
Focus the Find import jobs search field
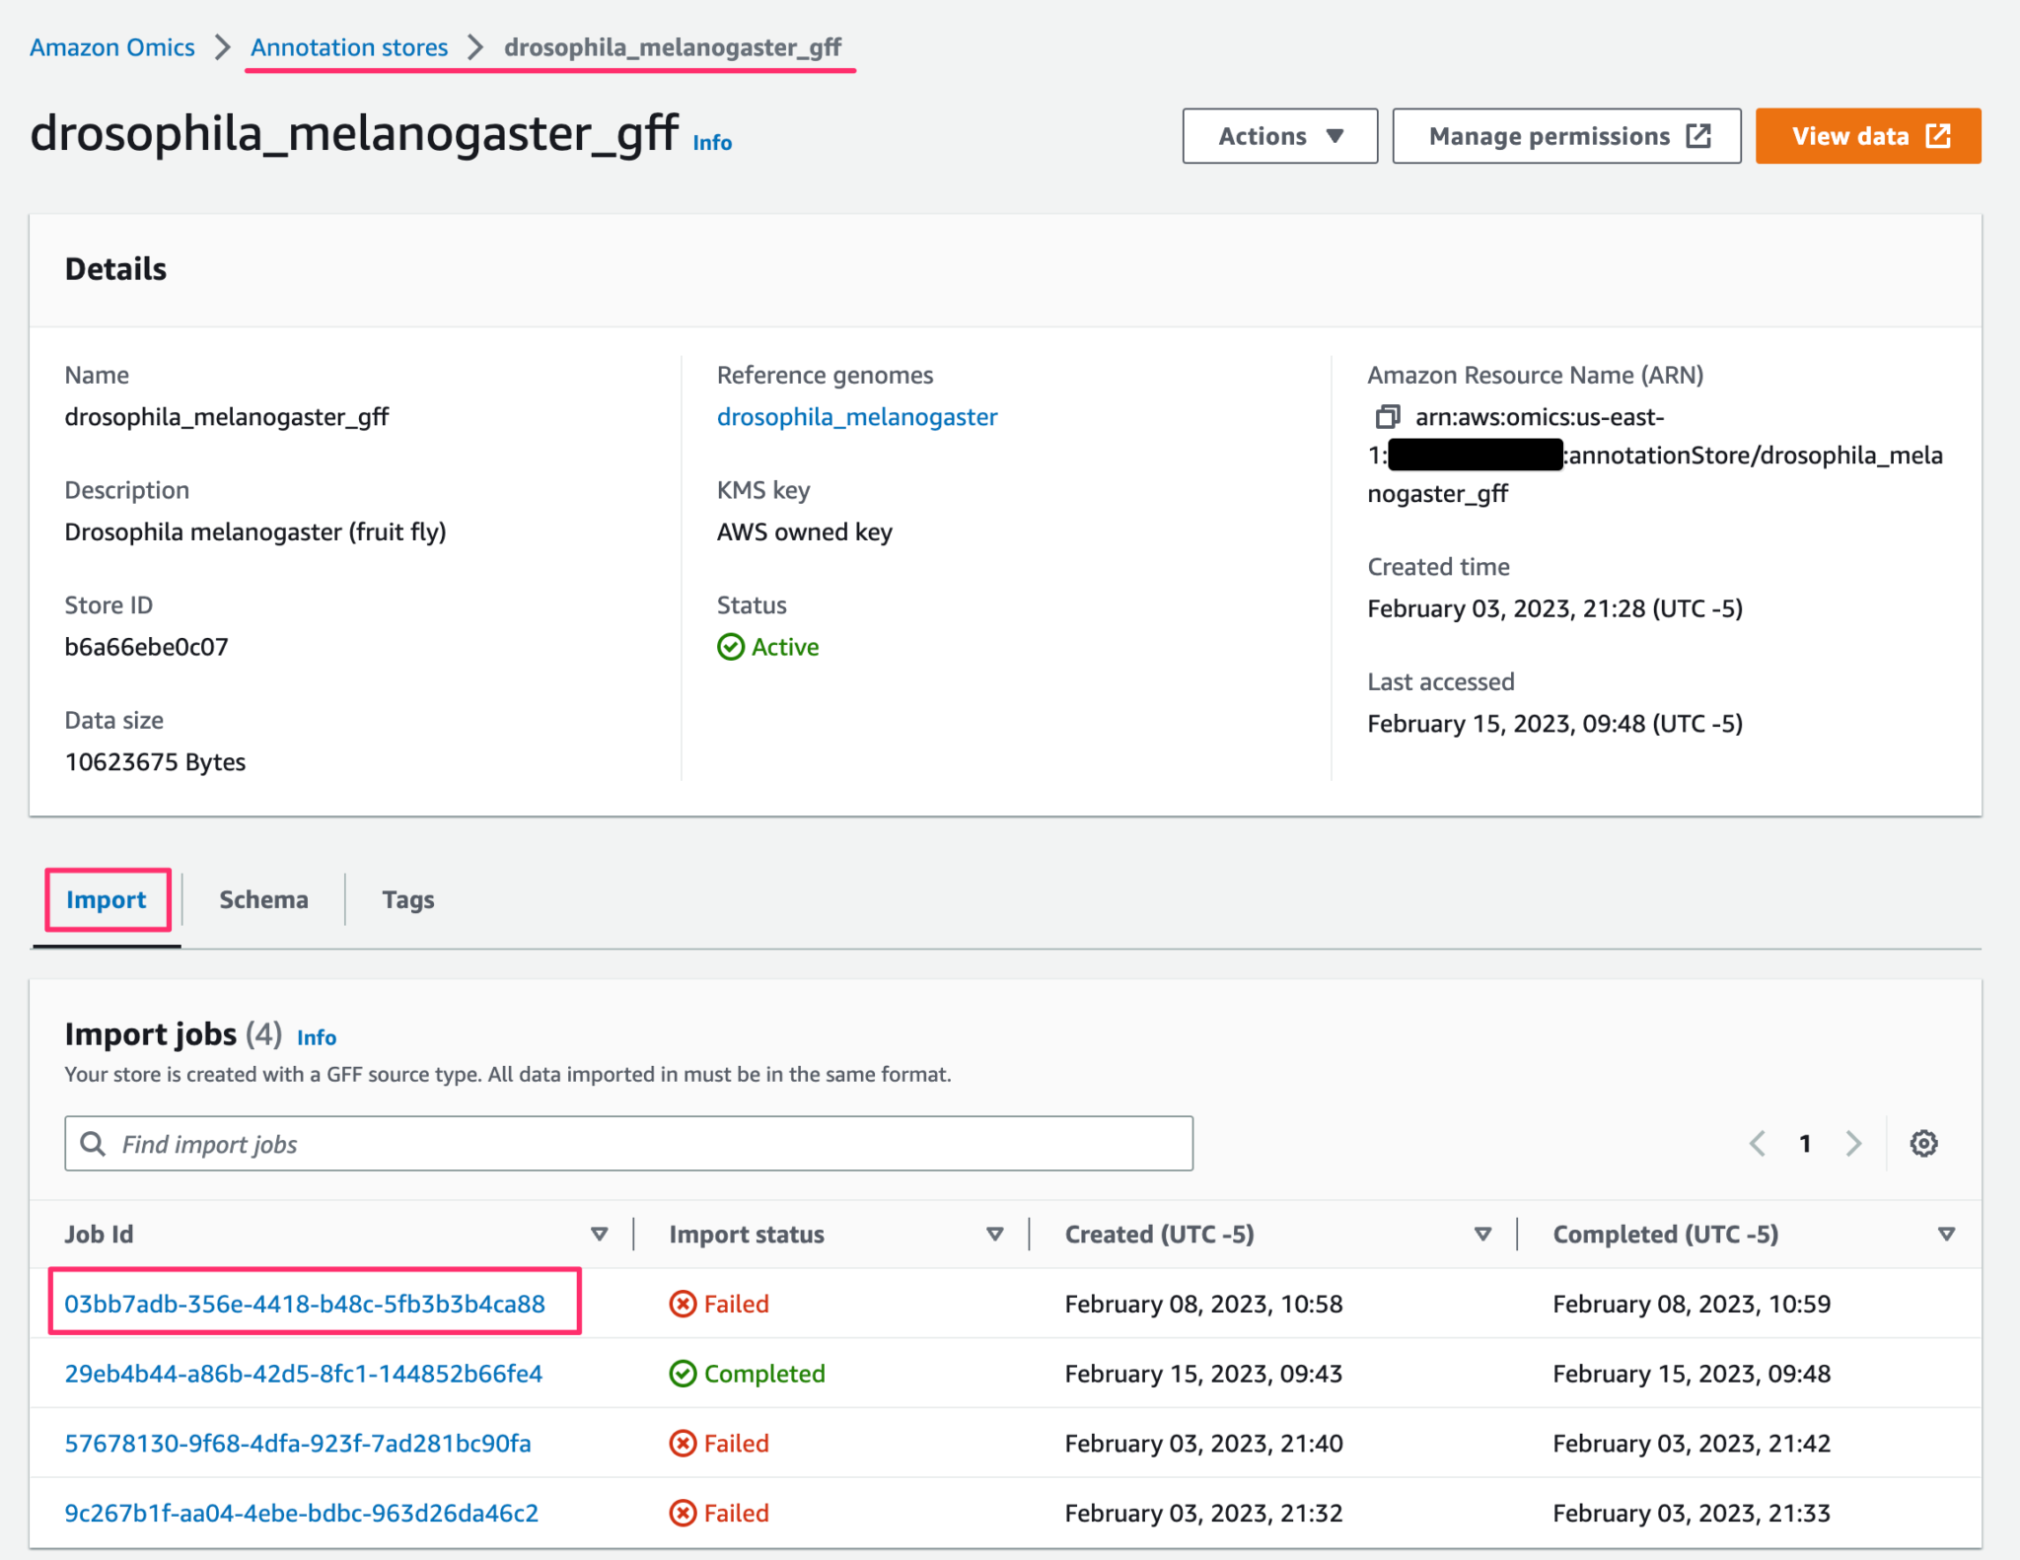[629, 1144]
